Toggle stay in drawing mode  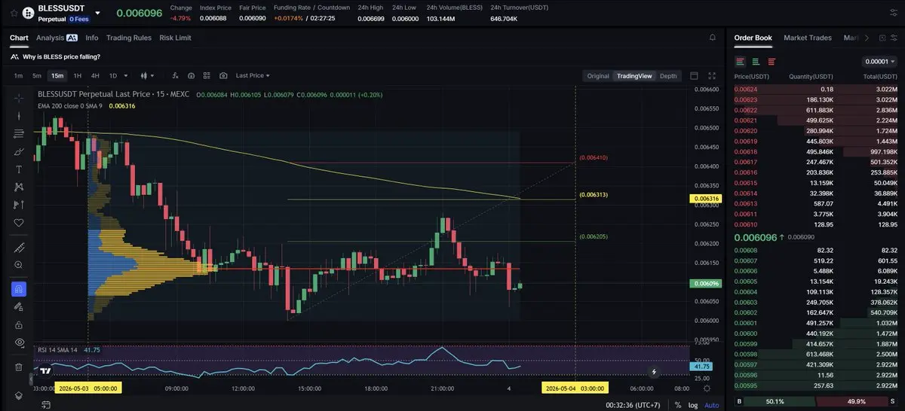[19, 307]
